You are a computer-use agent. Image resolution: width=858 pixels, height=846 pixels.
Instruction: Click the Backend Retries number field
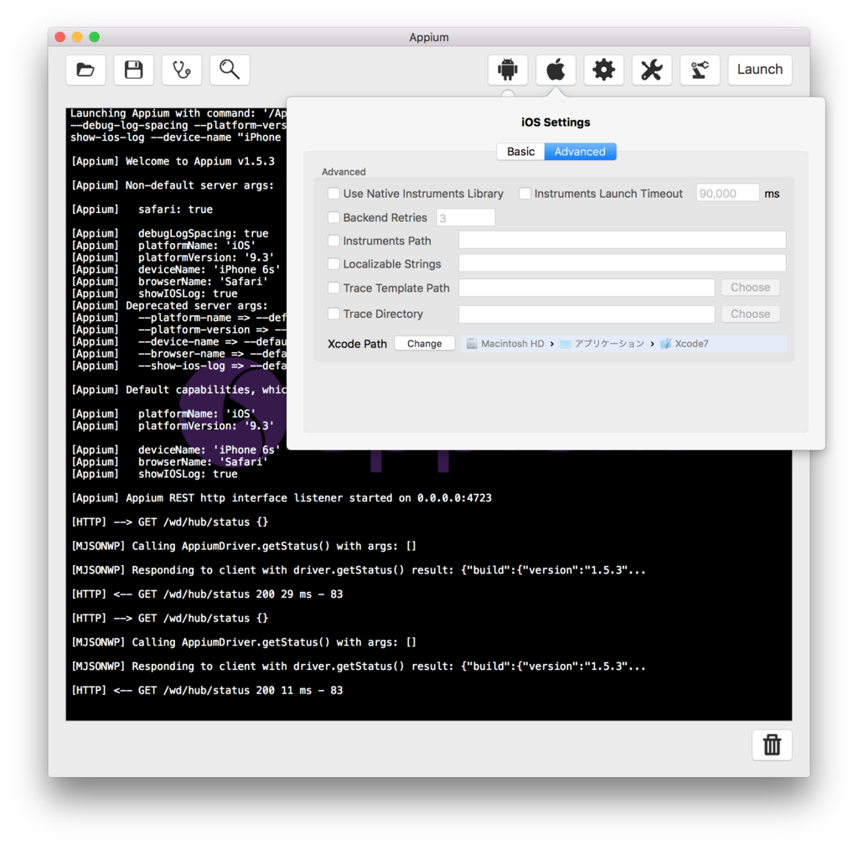coord(466,217)
